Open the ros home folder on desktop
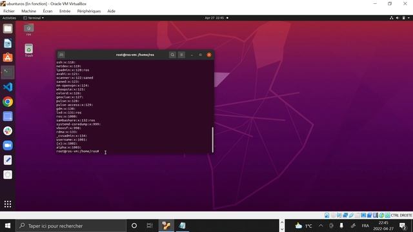The image size is (413, 232). 28,30
